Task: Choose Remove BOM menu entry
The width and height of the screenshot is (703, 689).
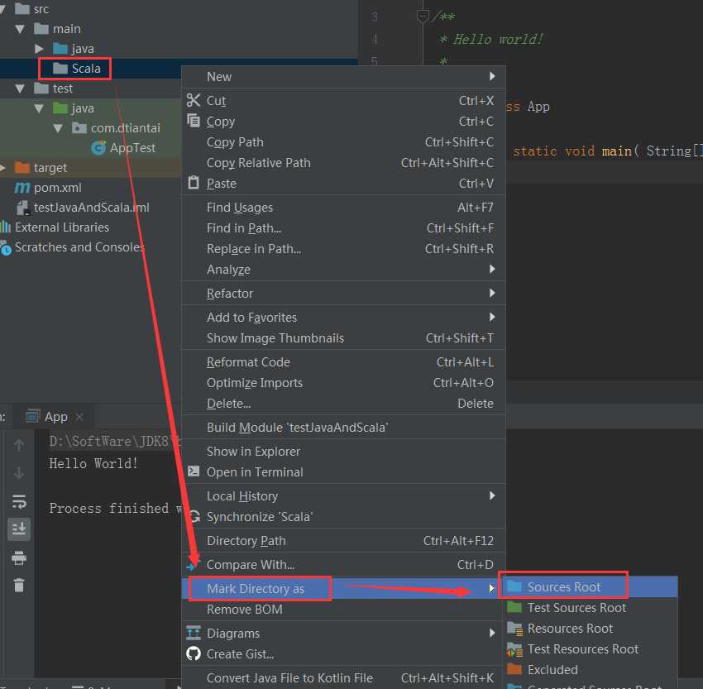Action: coord(343,610)
